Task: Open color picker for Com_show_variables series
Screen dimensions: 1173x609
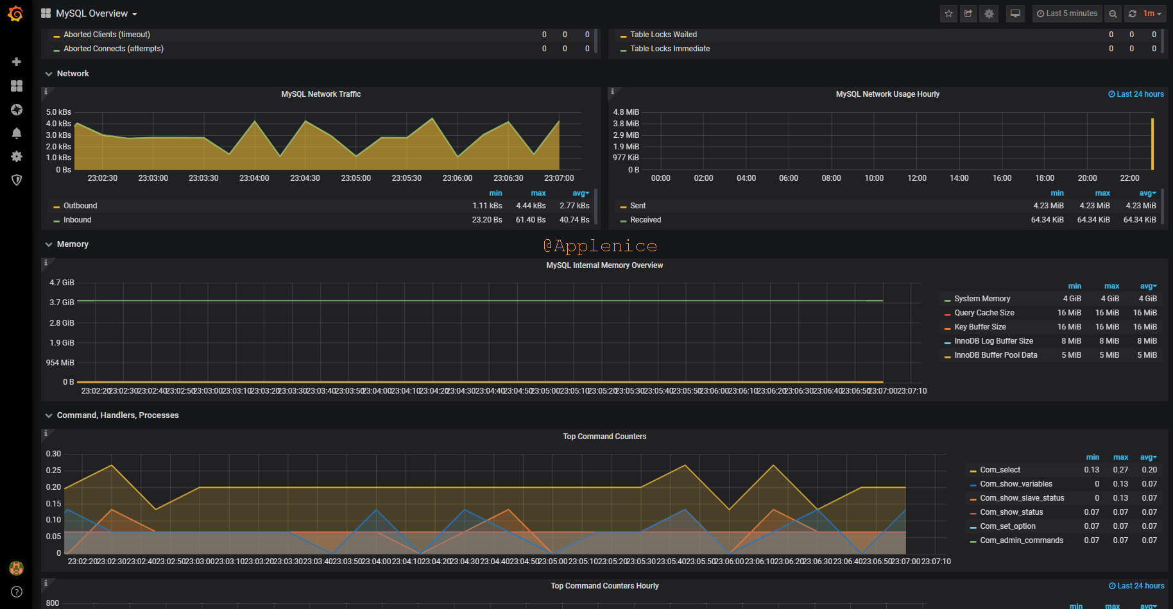Action: pyautogui.click(x=973, y=485)
